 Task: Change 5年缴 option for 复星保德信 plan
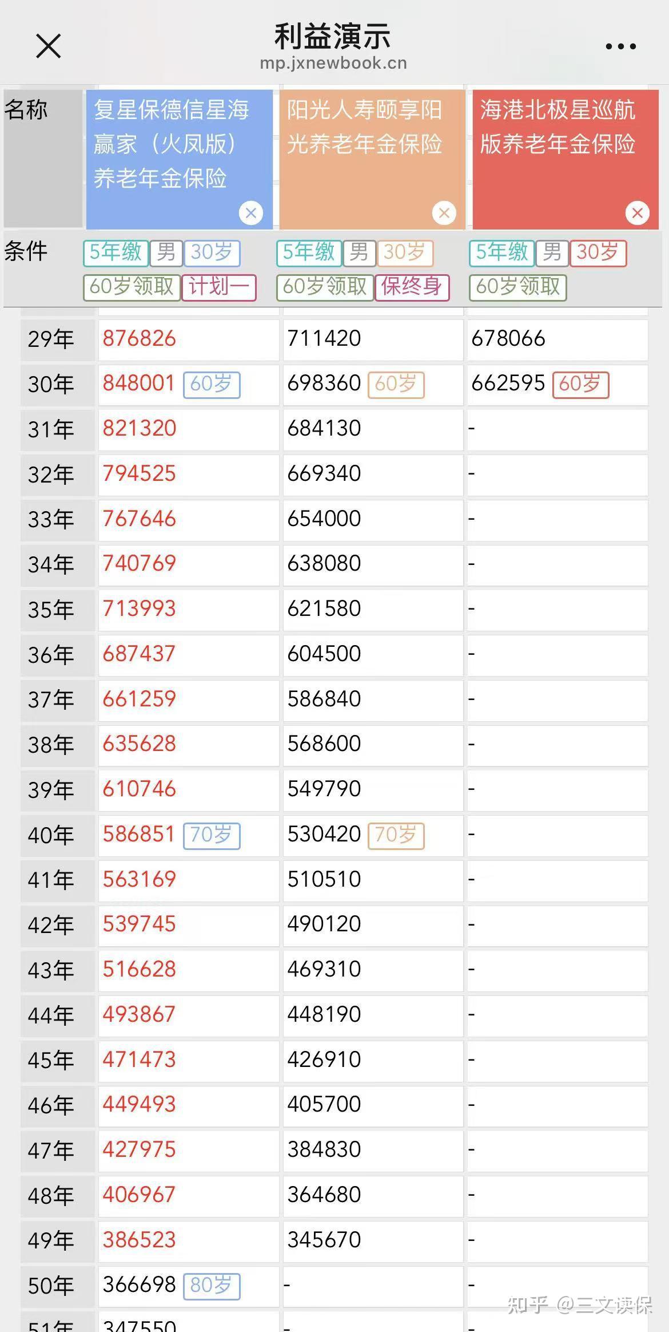click(116, 252)
